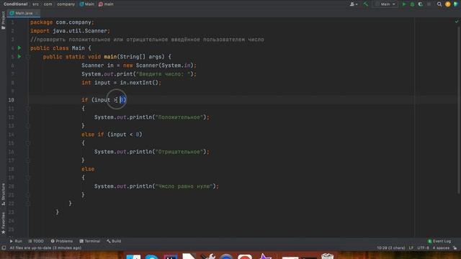Open the Favorites tool window stripe button
461x259 pixels.
(3, 223)
